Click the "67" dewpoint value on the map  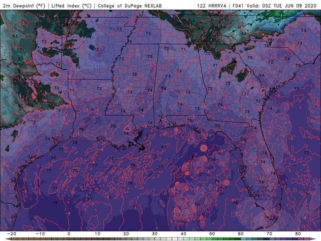point(38,24)
